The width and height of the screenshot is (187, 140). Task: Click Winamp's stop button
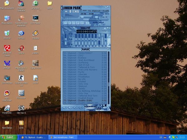click(x=78, y=23)
